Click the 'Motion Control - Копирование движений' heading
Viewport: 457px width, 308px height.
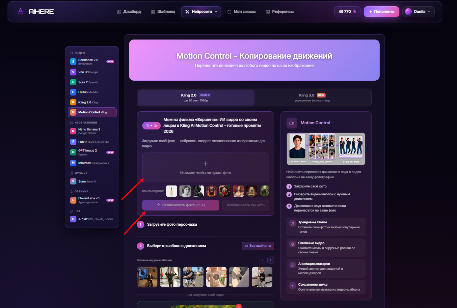[254, 56]
